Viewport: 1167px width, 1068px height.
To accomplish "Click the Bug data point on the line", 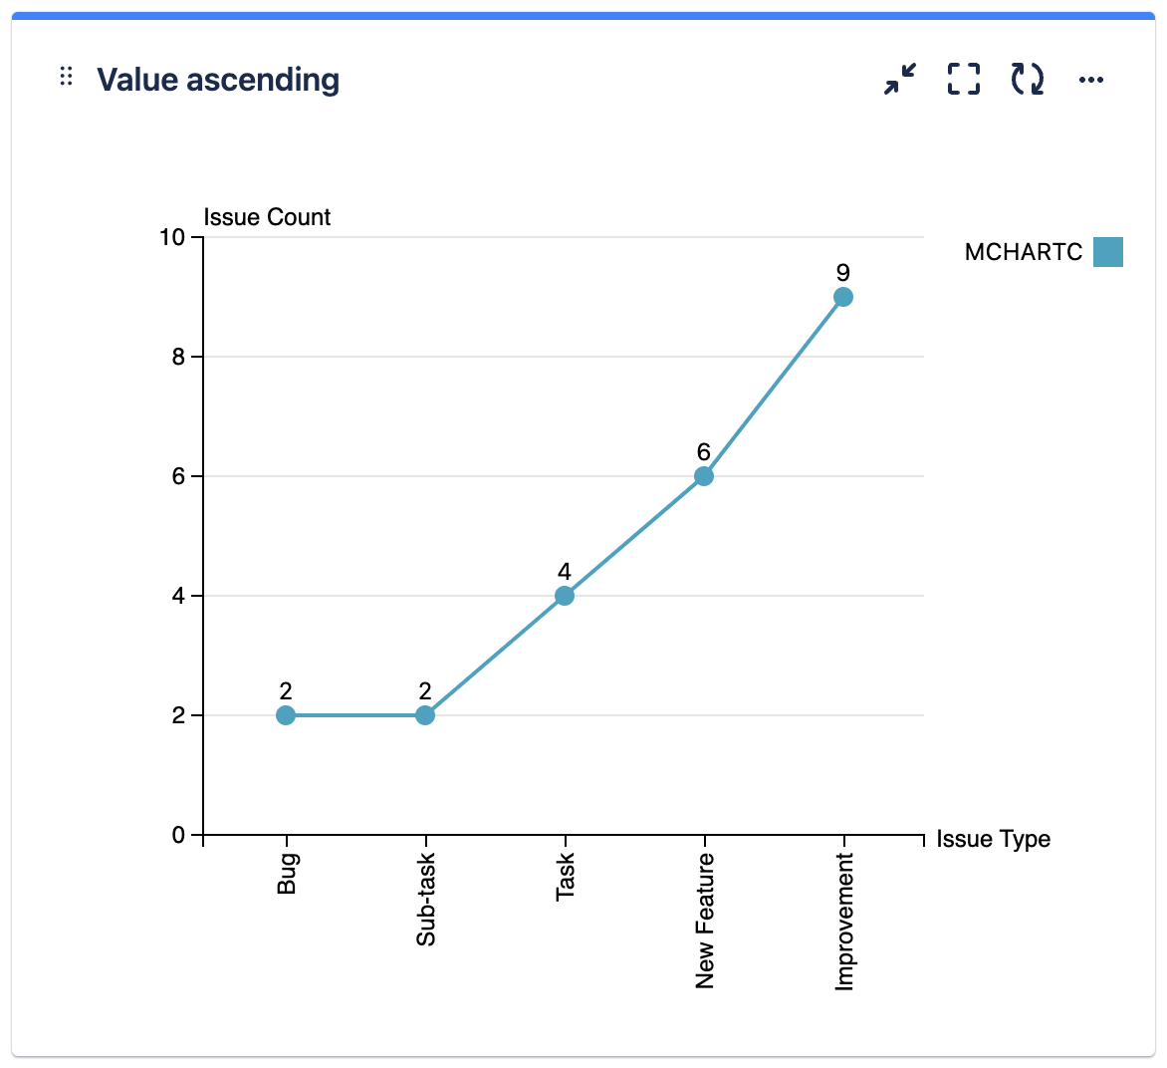I will [x=287, y=714].
